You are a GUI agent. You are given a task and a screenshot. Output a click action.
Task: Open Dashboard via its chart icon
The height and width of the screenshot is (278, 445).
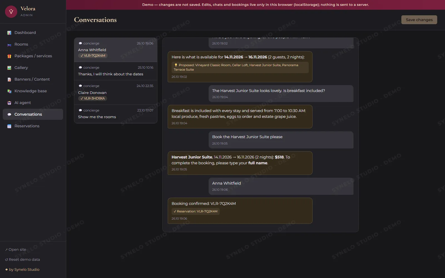pos(9,33)
